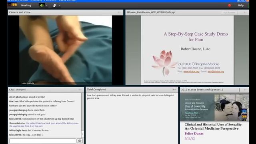256x144 pixels.
Task: Open the Share pod options menu icon
Action: click(245, 12)
